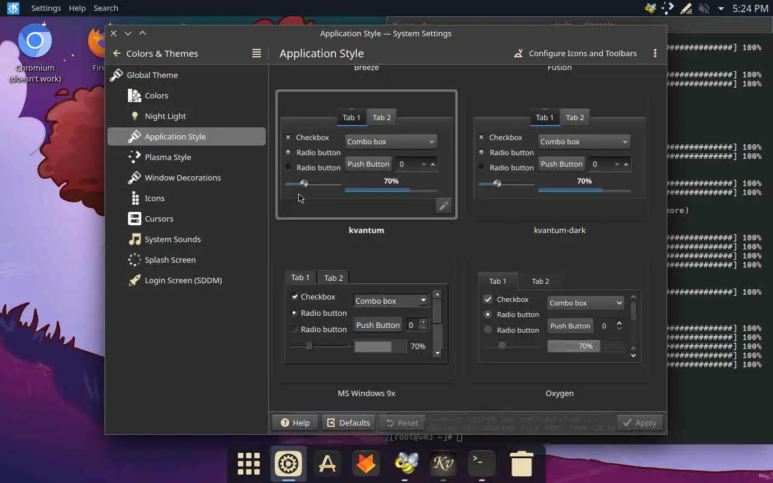Open the Kvantum Manager dock icon
This screenshot has width=773, height=483.
coord(443,464)
